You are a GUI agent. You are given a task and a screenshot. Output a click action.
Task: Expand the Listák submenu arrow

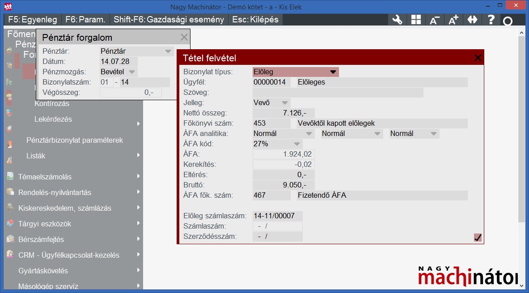(x=138, y=155)
